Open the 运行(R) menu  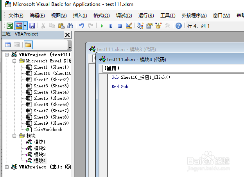coord(146,16)
